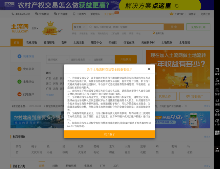Open the 关于我们 link
Screen dimensions: 220x169
coord(109,14)
